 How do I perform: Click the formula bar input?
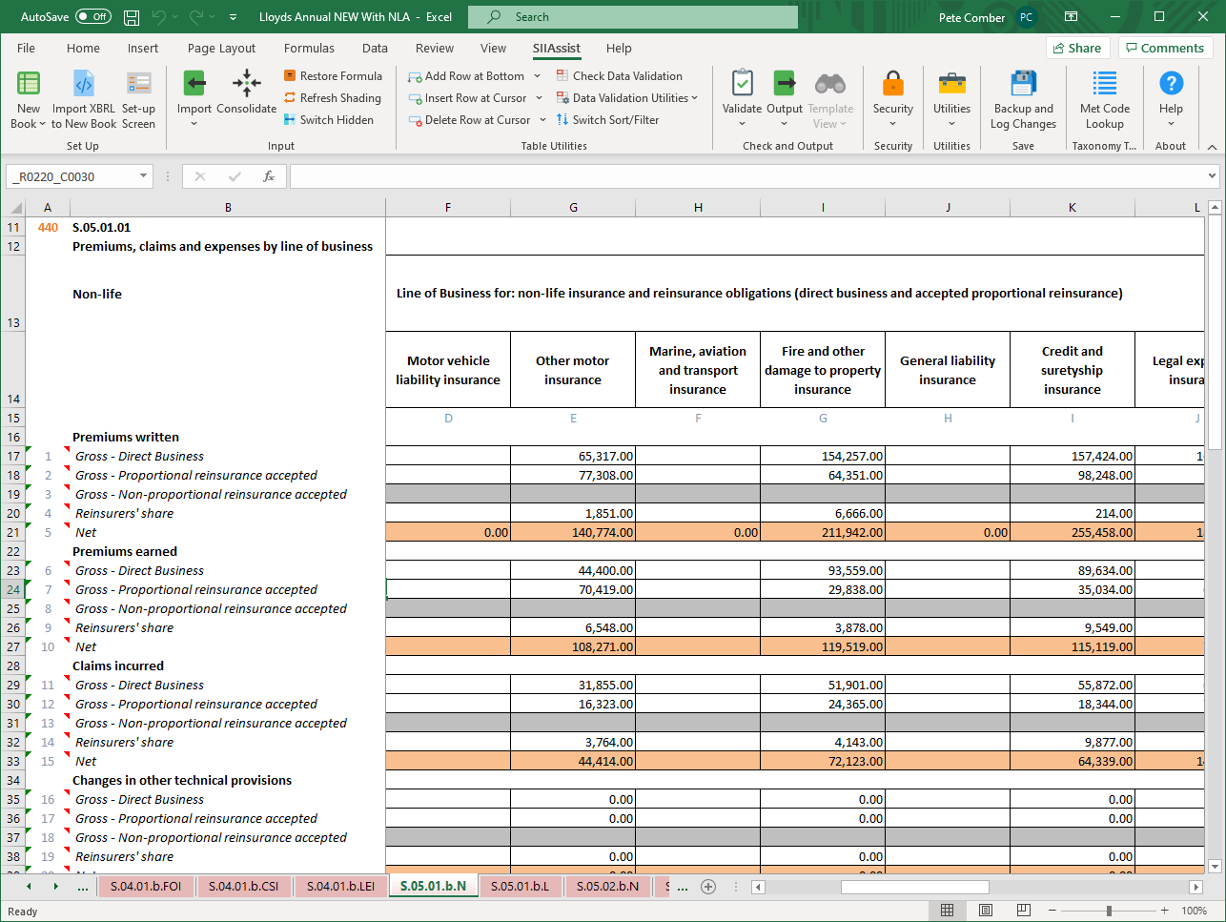747,176
